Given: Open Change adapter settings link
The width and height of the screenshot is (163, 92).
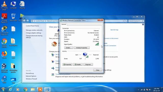Looking at the screenshot, I should [33, 33].
